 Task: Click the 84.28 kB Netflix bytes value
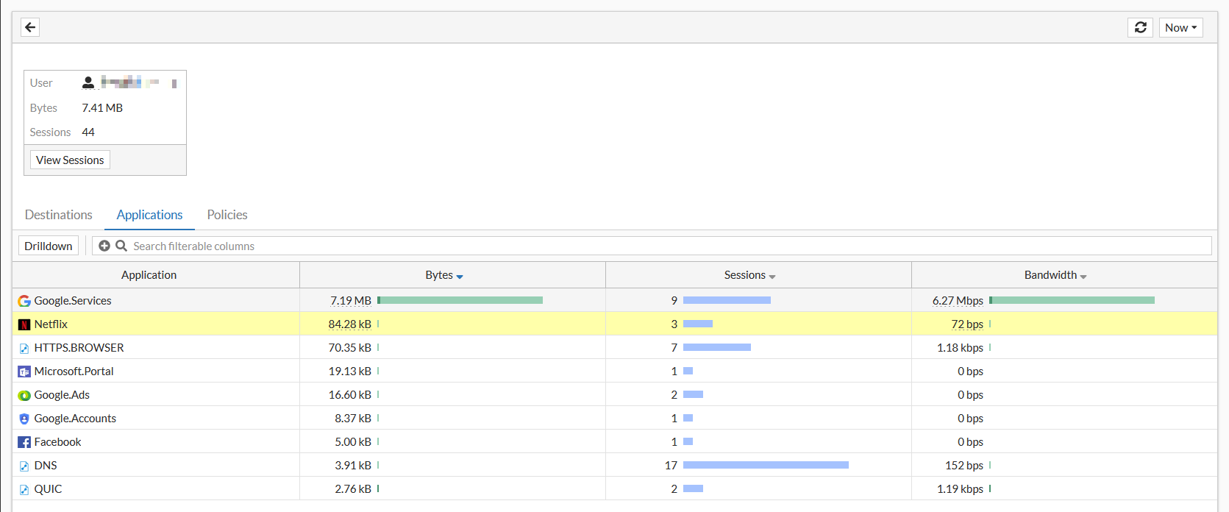pos(349,324)
